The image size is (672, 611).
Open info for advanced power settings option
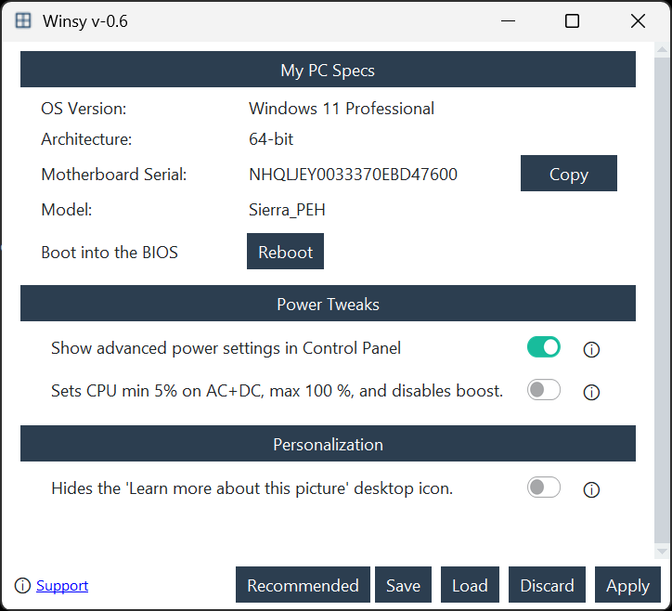pos(591,349)
